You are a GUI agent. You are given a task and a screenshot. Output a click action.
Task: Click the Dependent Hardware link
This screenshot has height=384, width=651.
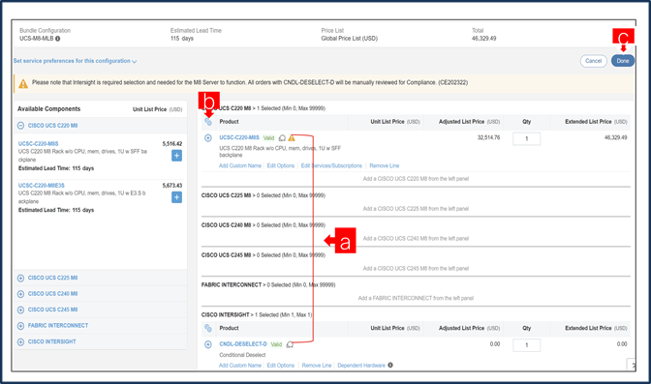361,366
